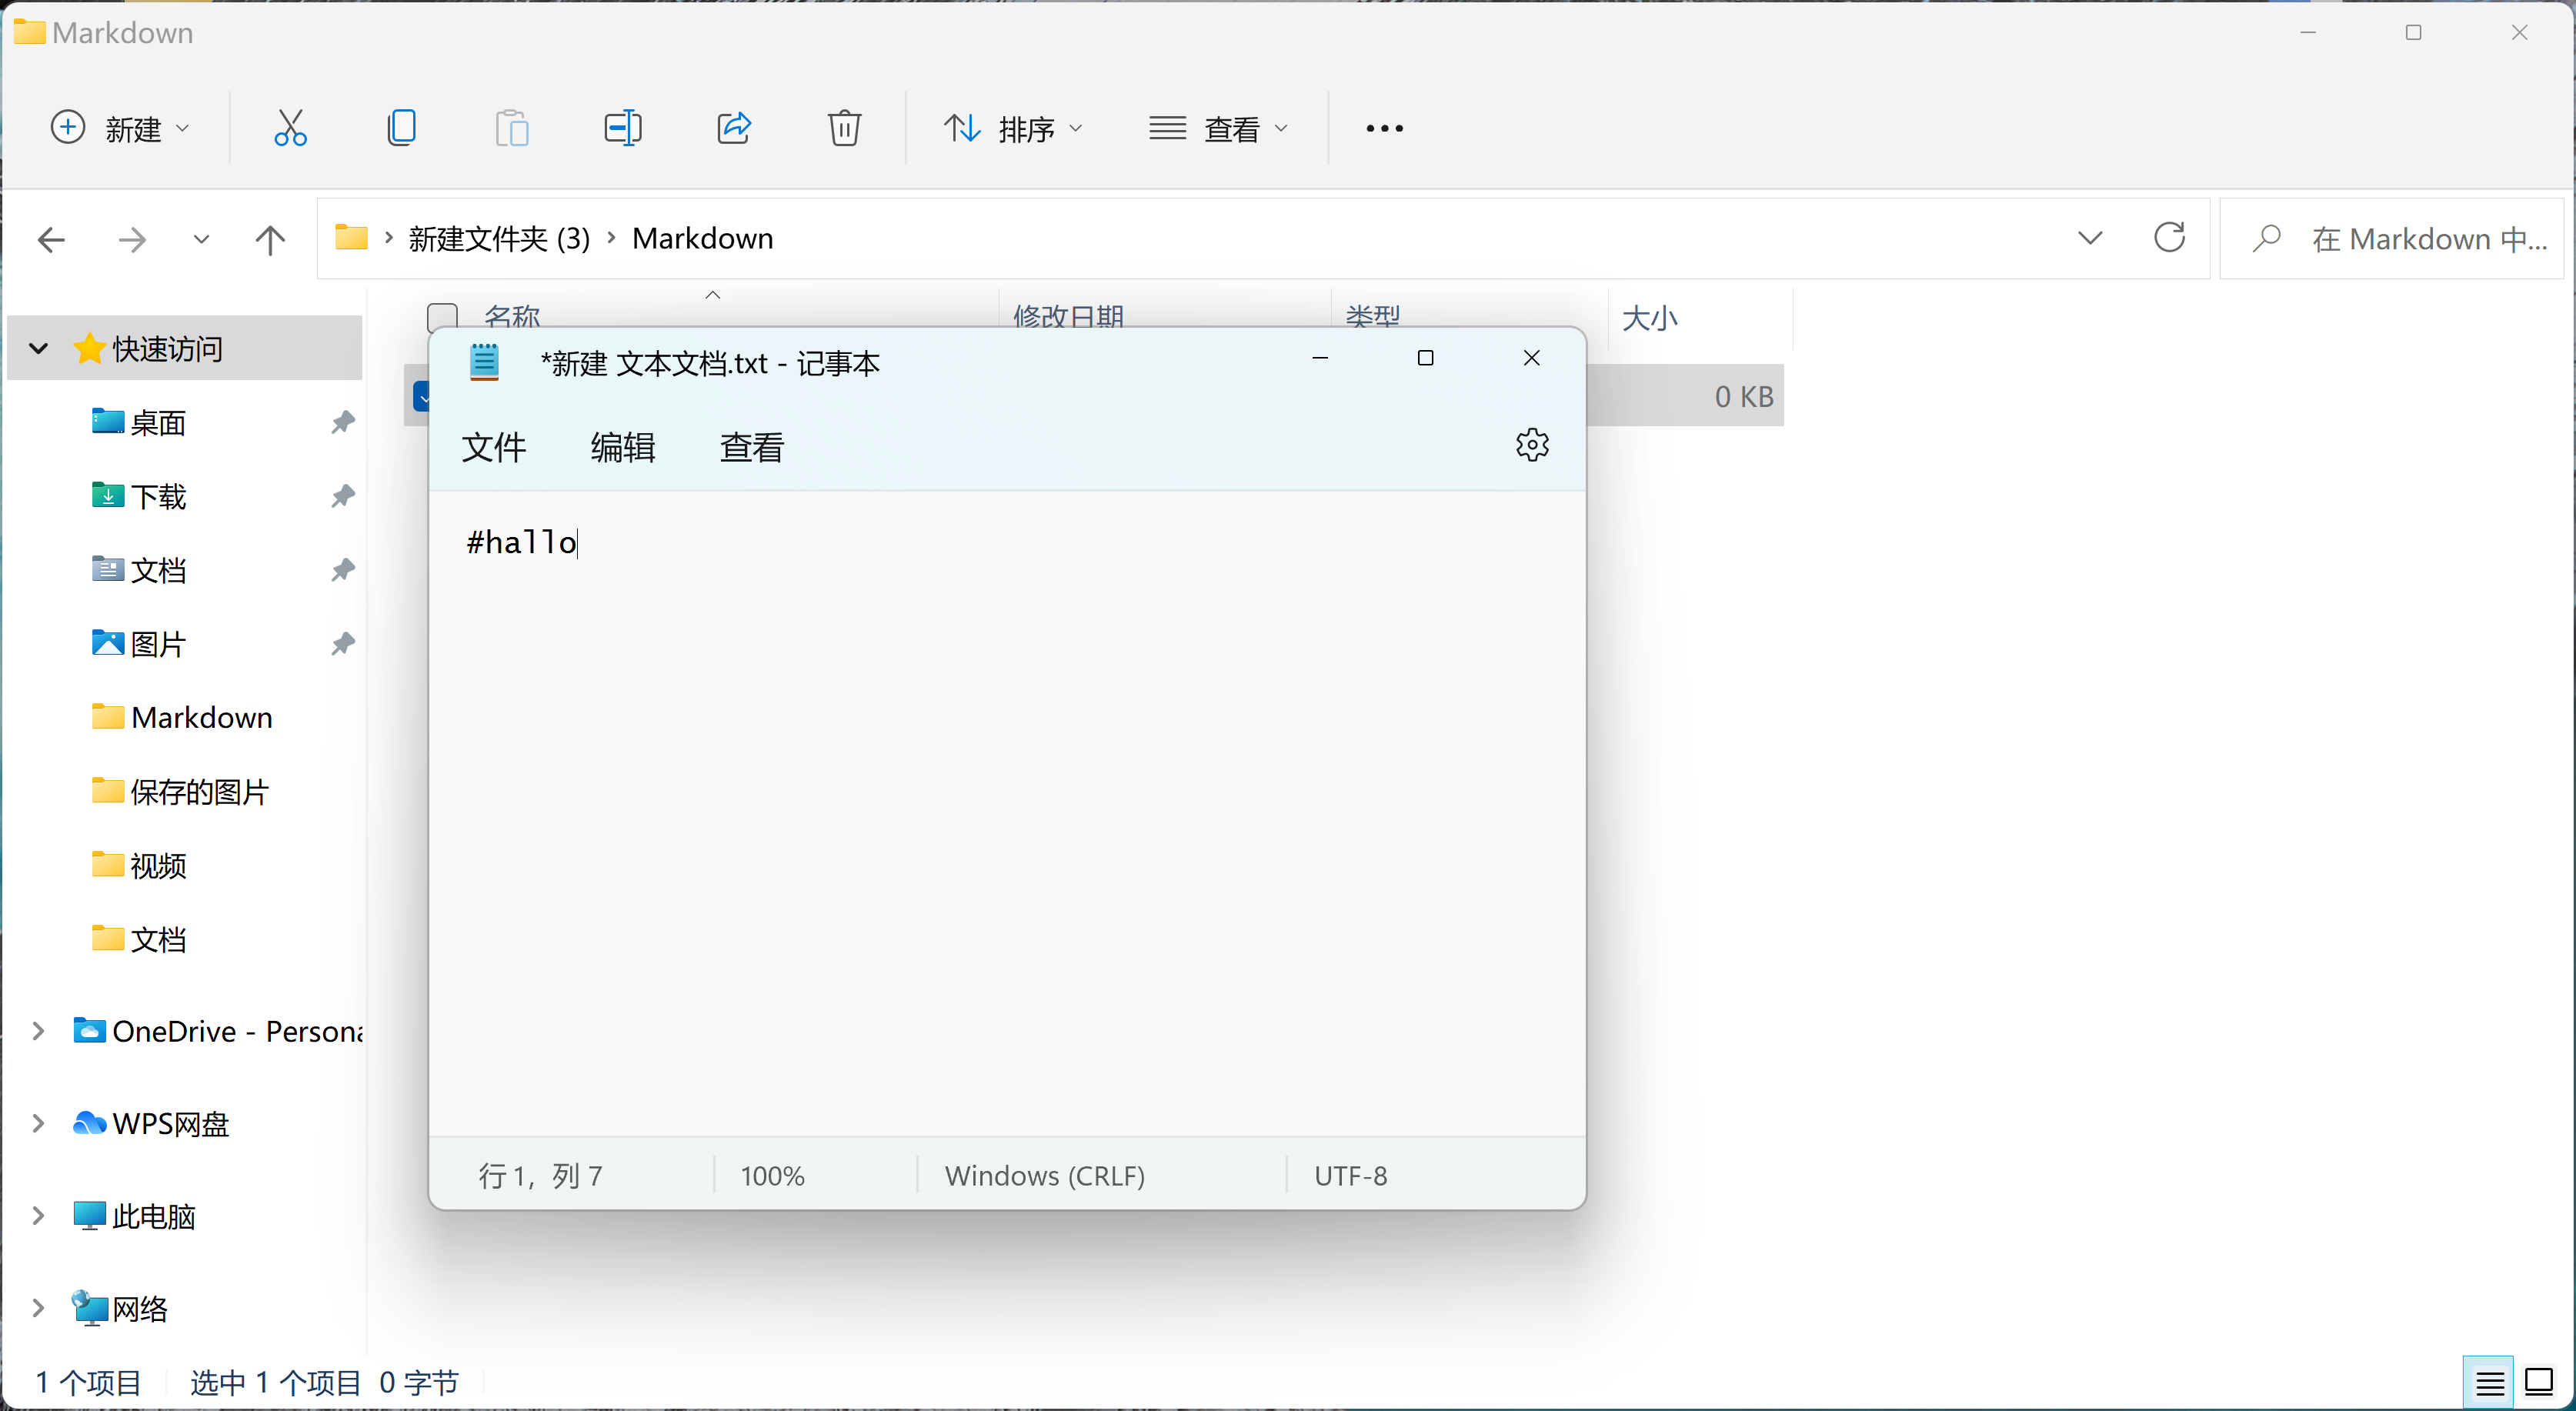
Task: Select the Paste icon
Action: tap(512, 127)
